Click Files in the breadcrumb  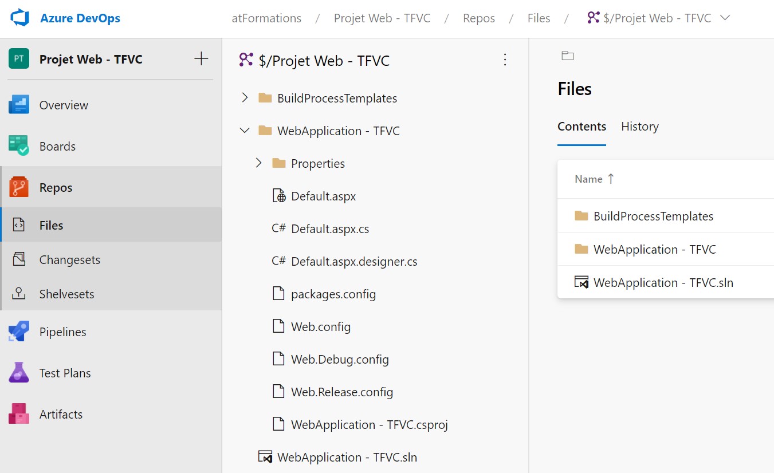coord(539,18)
